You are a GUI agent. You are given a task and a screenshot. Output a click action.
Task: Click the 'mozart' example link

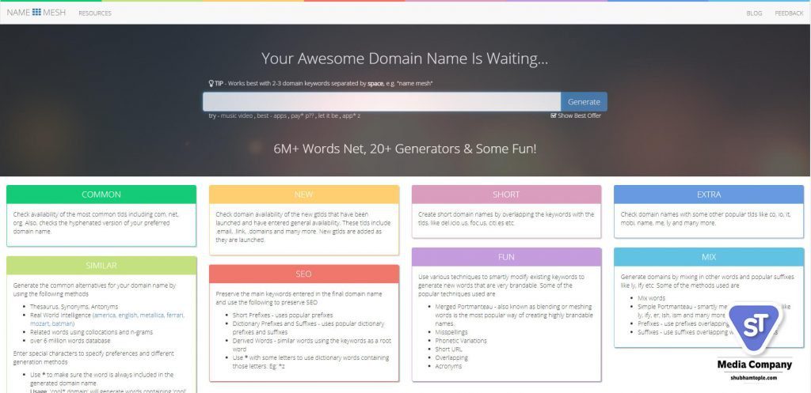coord(40,323)
